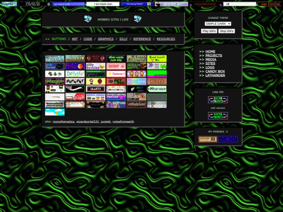Click the yellow "Don't touch me" button
The height and width of the screenshot is (212, 283).
point(157,59)
